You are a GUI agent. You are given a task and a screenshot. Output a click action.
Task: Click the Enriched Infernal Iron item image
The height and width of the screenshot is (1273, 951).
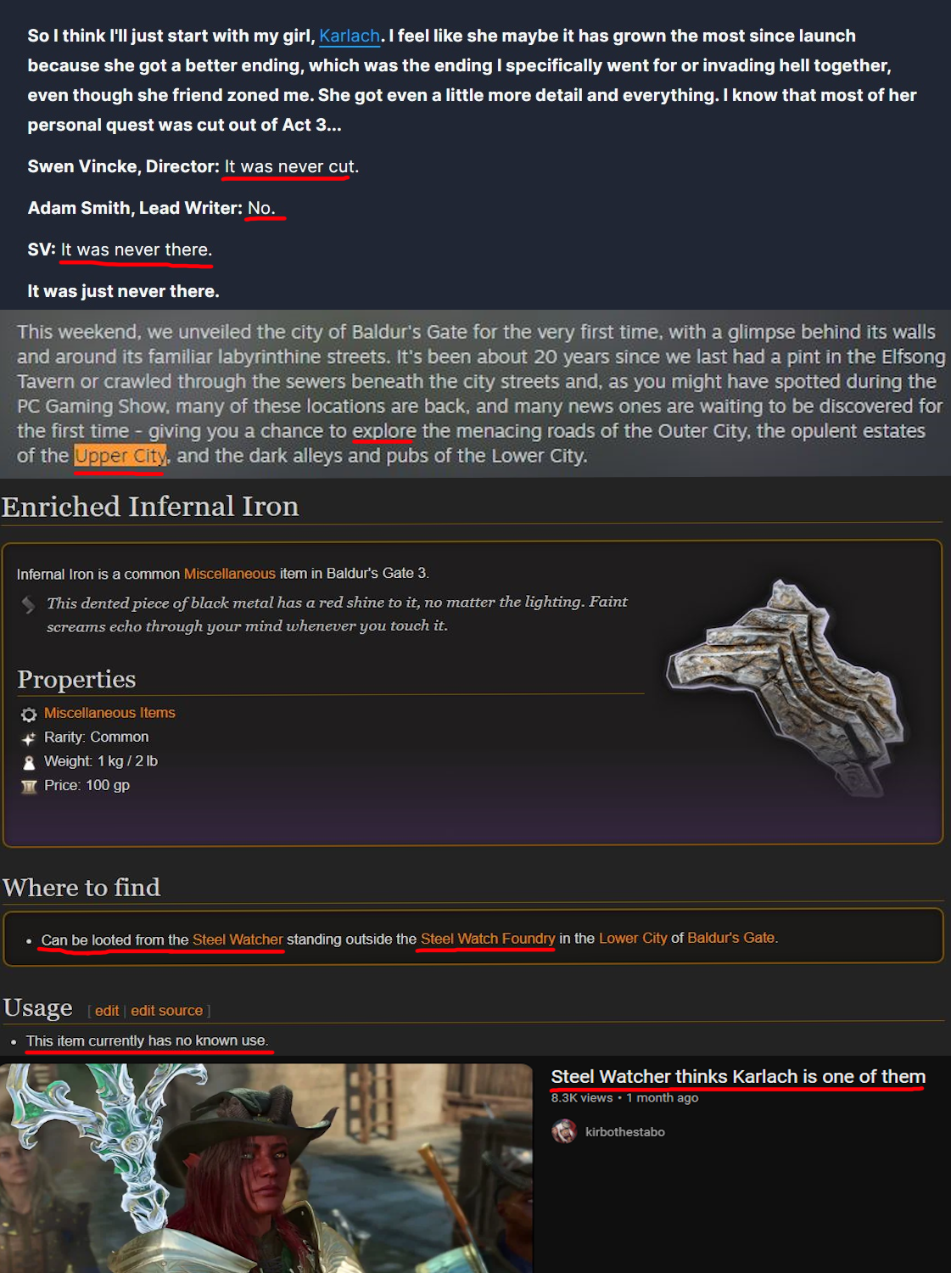tap(787, 687)
